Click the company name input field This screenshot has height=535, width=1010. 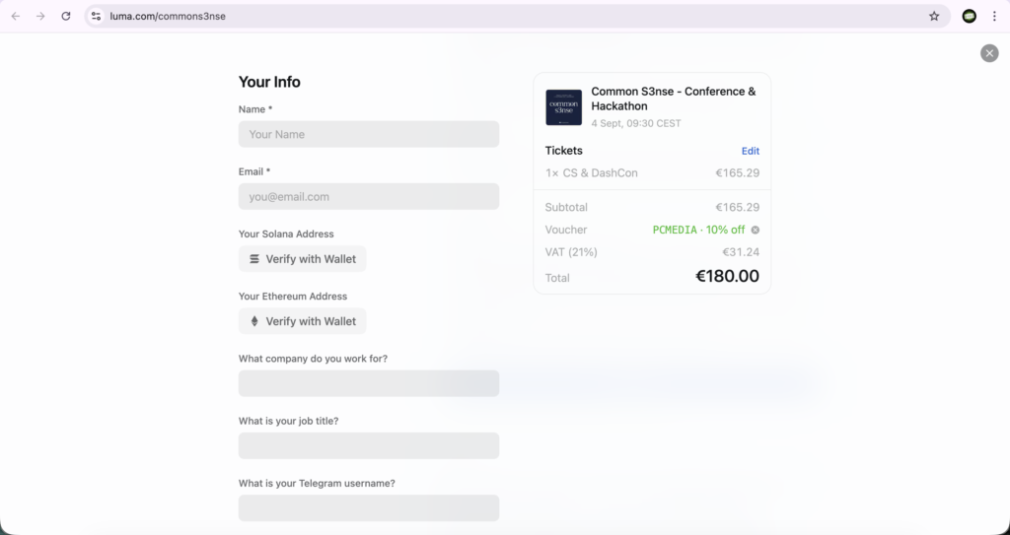(368, 383)
